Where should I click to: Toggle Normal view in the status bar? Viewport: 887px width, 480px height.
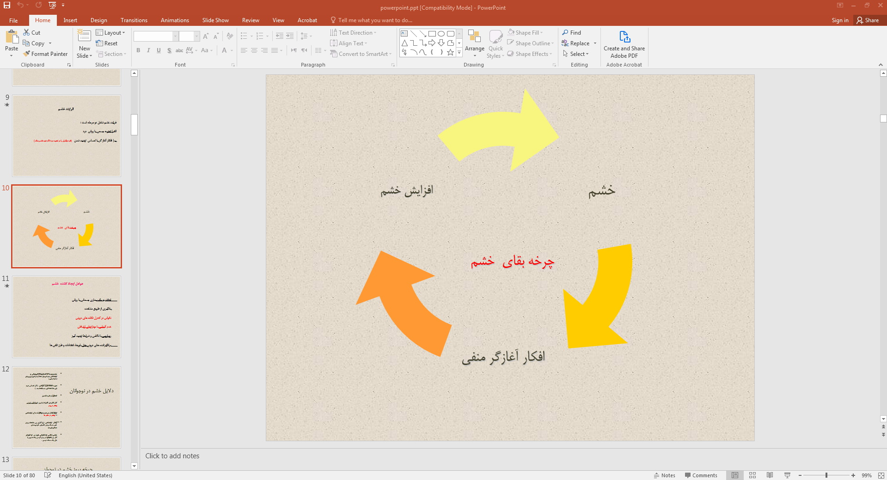click(735, 475)
